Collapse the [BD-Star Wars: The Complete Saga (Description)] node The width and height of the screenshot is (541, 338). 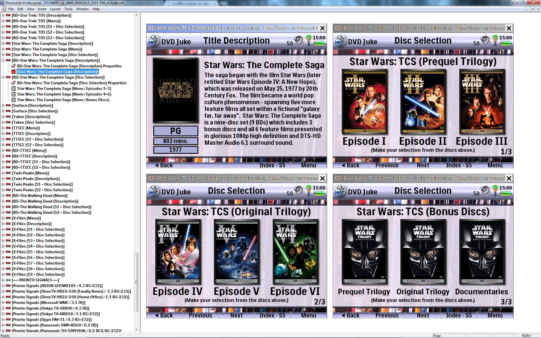pos(3,60)
